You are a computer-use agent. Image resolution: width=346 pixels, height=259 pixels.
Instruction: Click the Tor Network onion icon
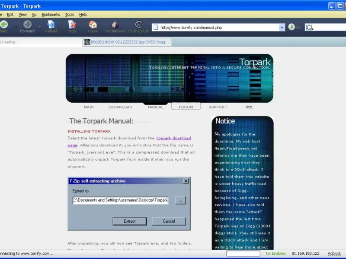pos(115,24)
